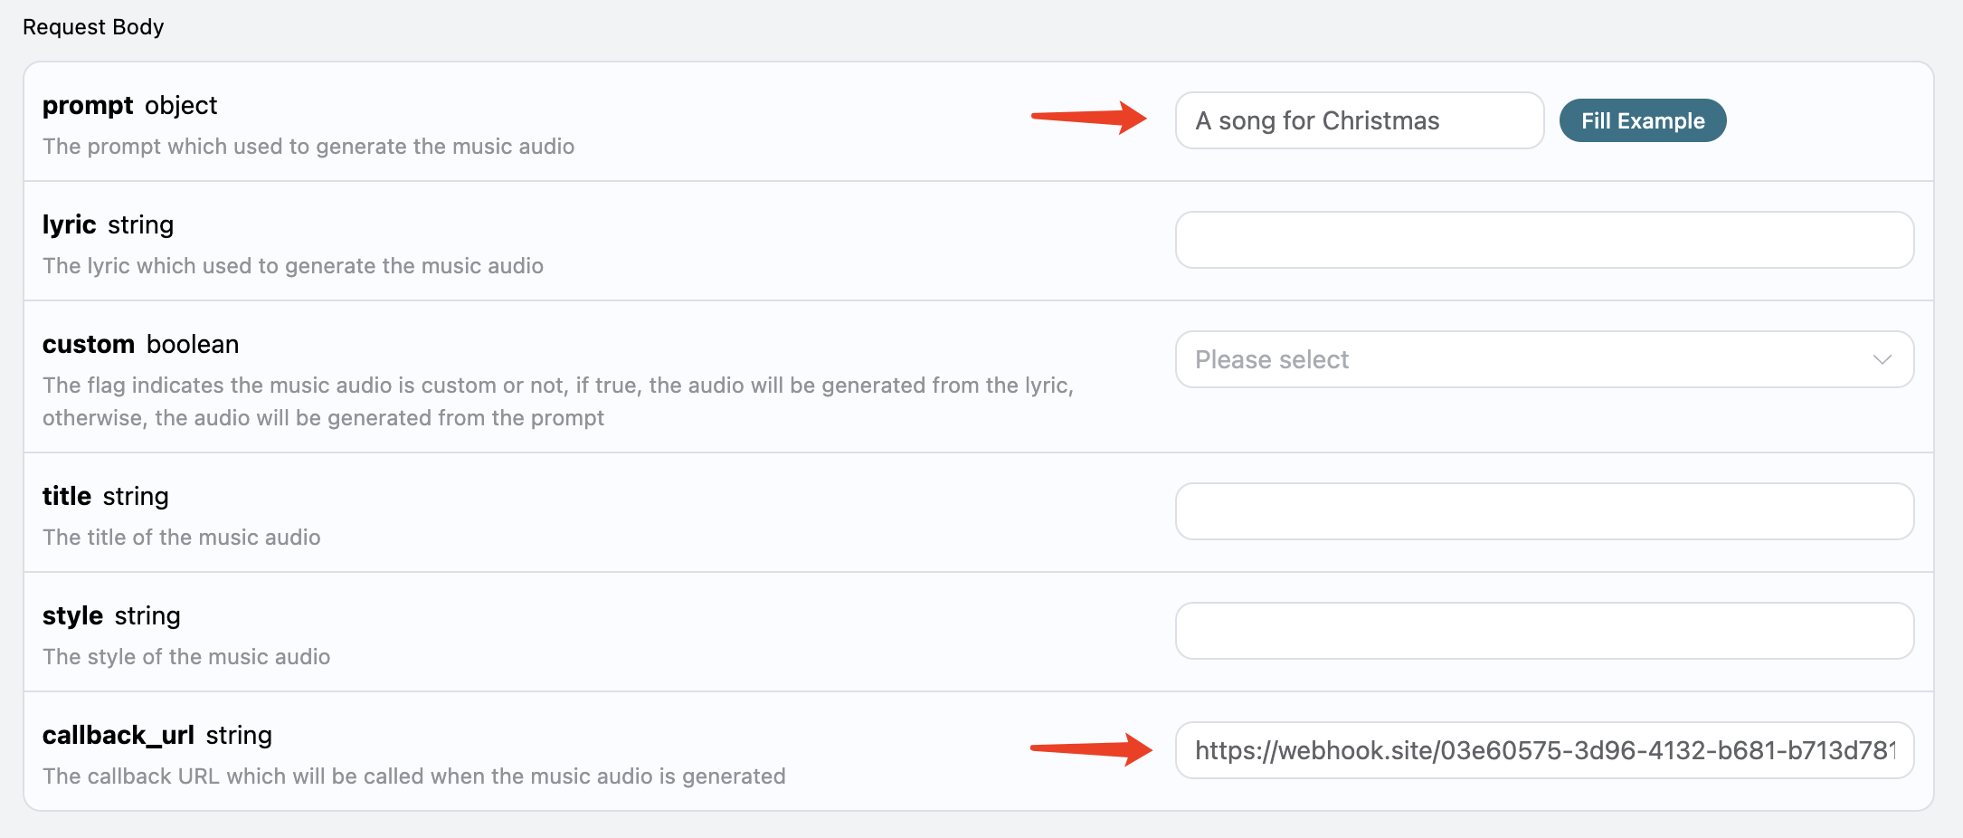Click the empty style input field
The image size is (1963, 838).
tap(1544, 631)
